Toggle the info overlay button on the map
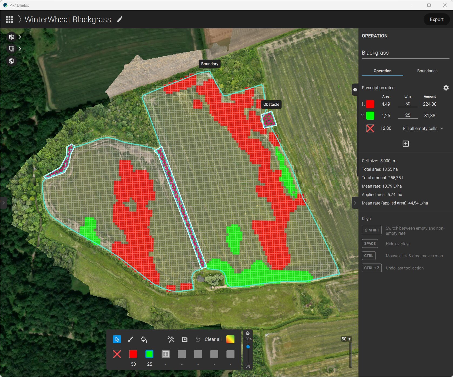Image resolution: width=453 pixels, height=377 pixels. tap(355, 90)
